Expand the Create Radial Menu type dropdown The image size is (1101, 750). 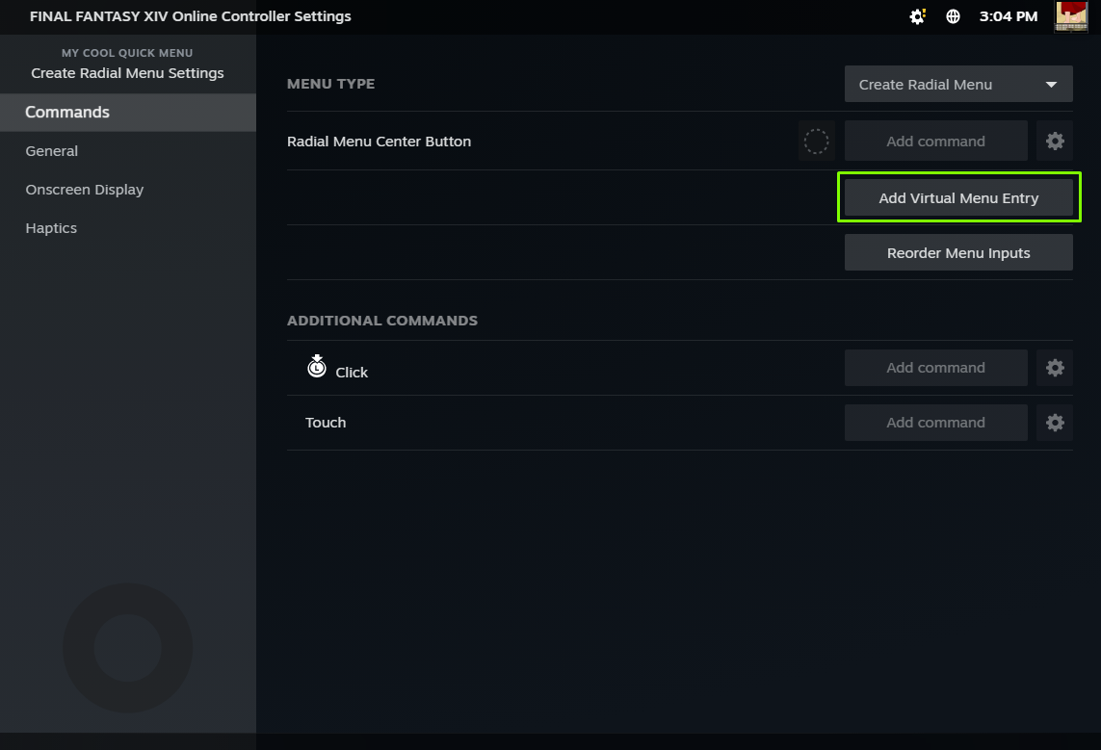(958, 85)
